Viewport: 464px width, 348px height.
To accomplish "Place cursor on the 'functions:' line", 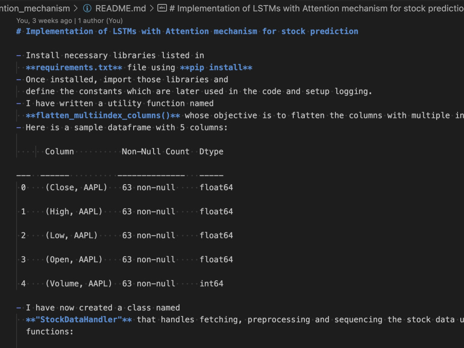I will pyautogui.click(x=50, y=332).
